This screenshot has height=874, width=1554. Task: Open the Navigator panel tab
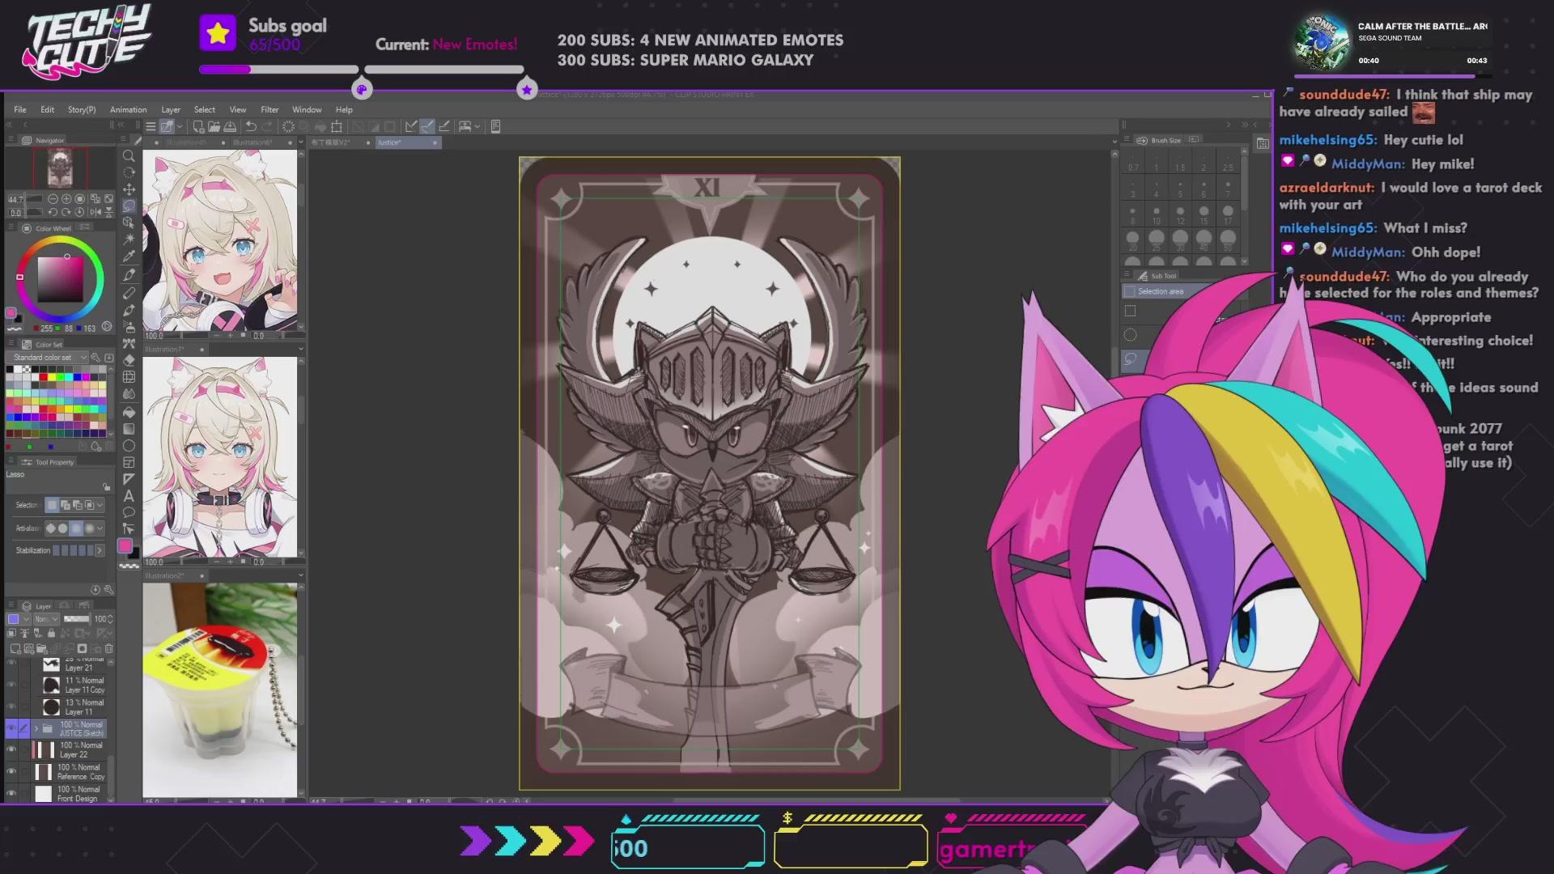pos(44,140)
